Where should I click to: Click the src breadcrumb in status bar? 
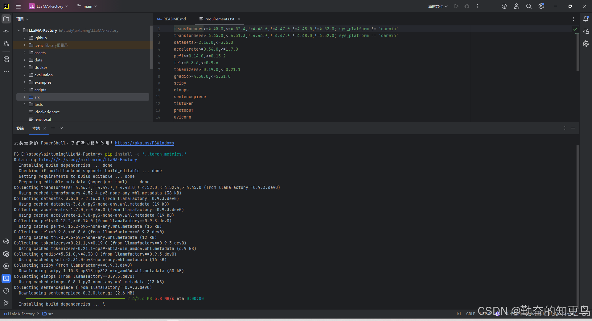48,314
